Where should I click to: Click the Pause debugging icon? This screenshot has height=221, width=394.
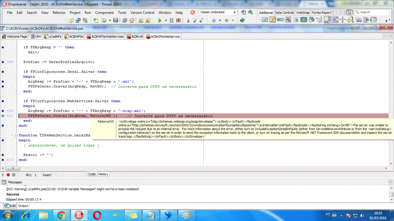click(171, 20)
